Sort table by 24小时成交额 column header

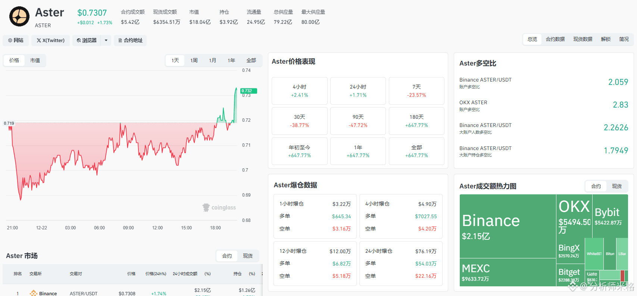pyautogui.click(x=185, y=274)
